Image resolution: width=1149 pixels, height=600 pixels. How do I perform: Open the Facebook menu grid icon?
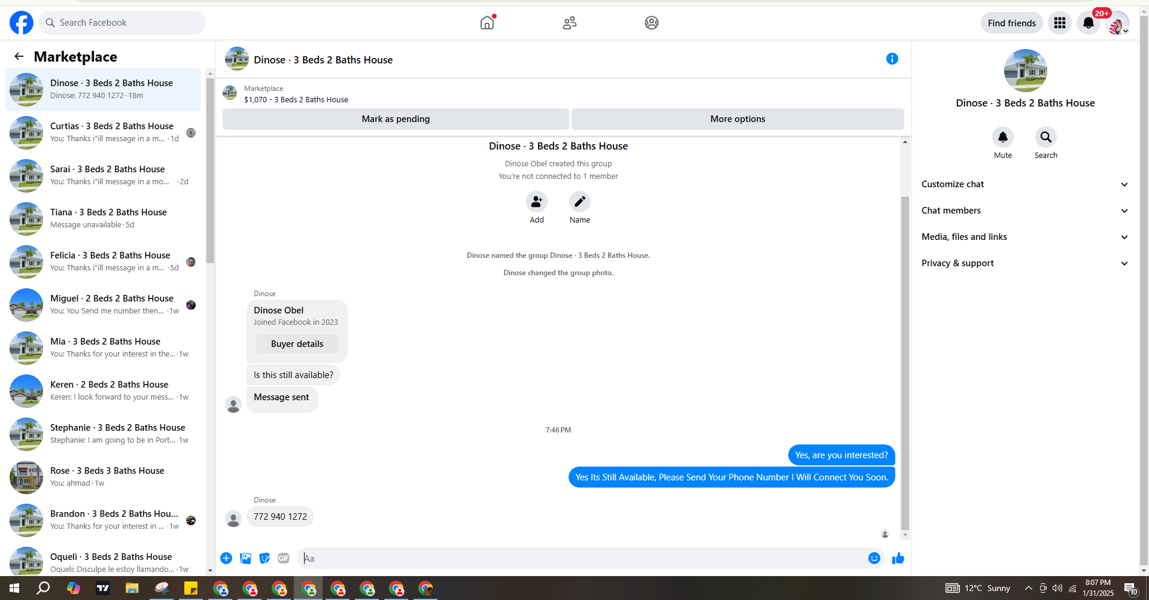pos(1060,23)
